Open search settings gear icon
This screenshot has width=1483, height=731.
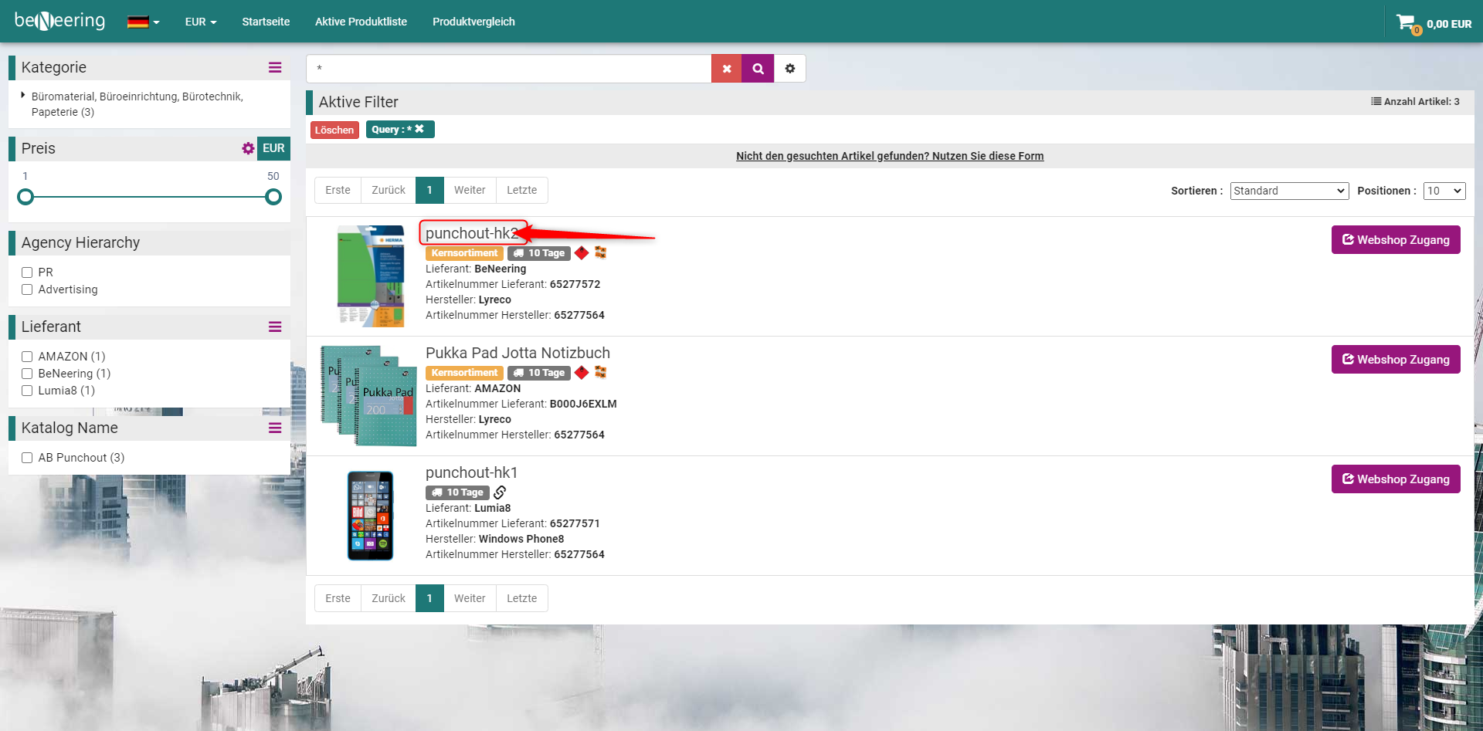[x=789, y=69]
